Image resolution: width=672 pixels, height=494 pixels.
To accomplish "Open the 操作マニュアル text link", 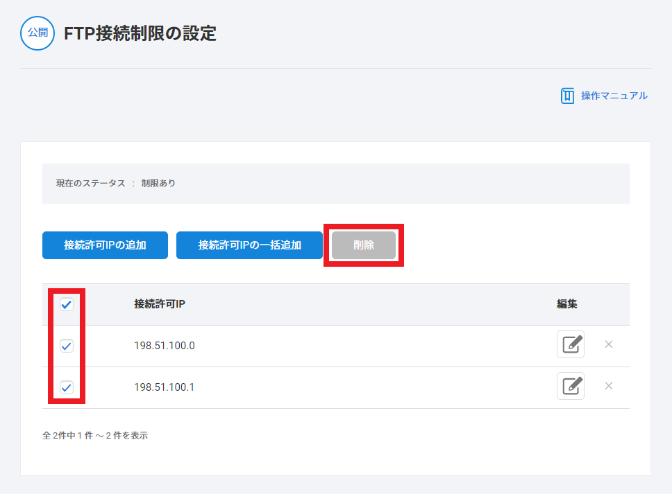I will [x=614, y=96].
